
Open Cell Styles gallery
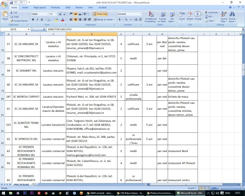[x=172, y=17]
